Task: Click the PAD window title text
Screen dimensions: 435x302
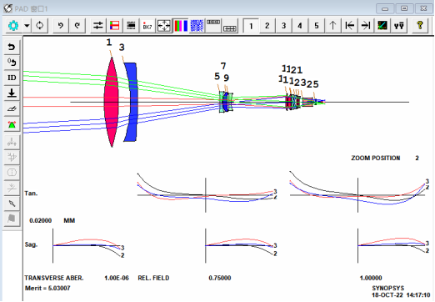Action: 31,9
